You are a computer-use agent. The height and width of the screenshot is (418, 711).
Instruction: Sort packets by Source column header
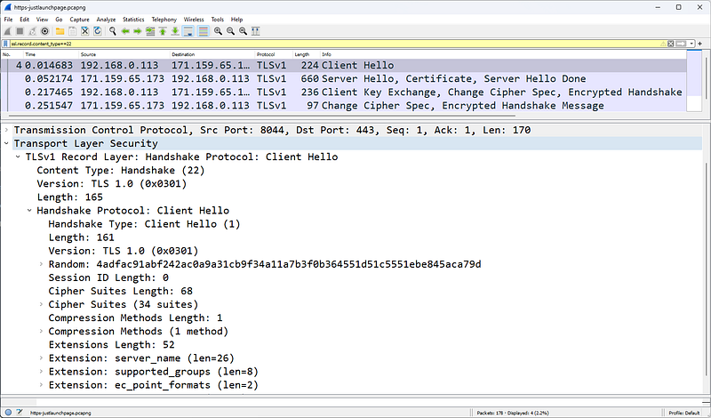click(124, 54)
